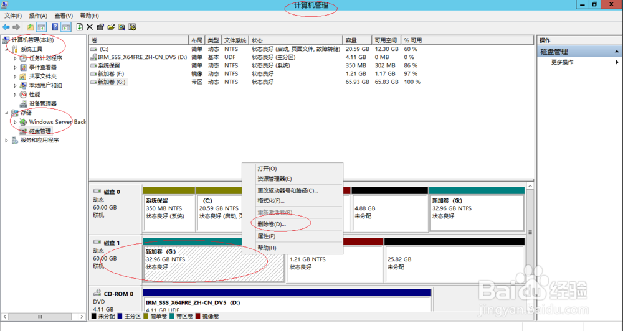
Task: Select 设备管理器 in the tree
Action: pos(42,103)
